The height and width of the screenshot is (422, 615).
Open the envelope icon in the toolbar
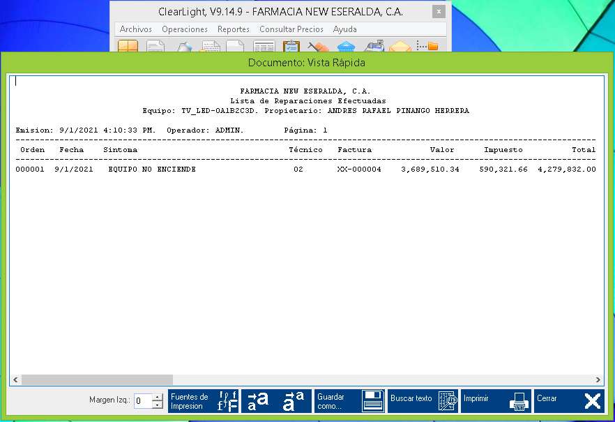pos(399,47)
